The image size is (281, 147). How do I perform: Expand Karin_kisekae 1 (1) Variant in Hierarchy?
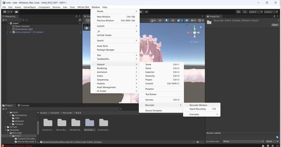click(x=11, y=32)
